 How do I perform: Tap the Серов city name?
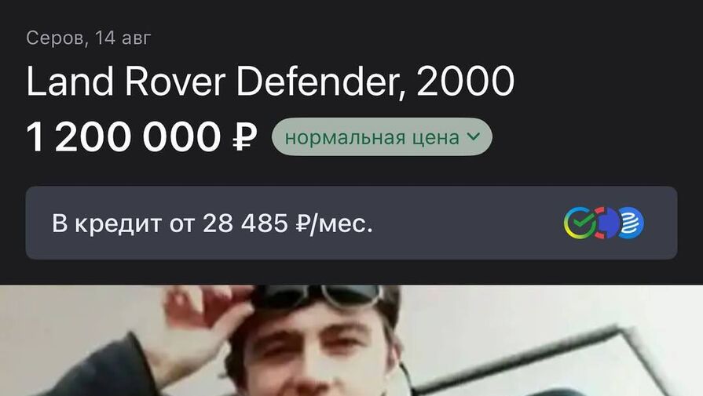pos(57,38)
